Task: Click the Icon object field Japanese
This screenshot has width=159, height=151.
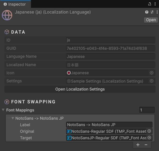Action: [x=110, y=73]
